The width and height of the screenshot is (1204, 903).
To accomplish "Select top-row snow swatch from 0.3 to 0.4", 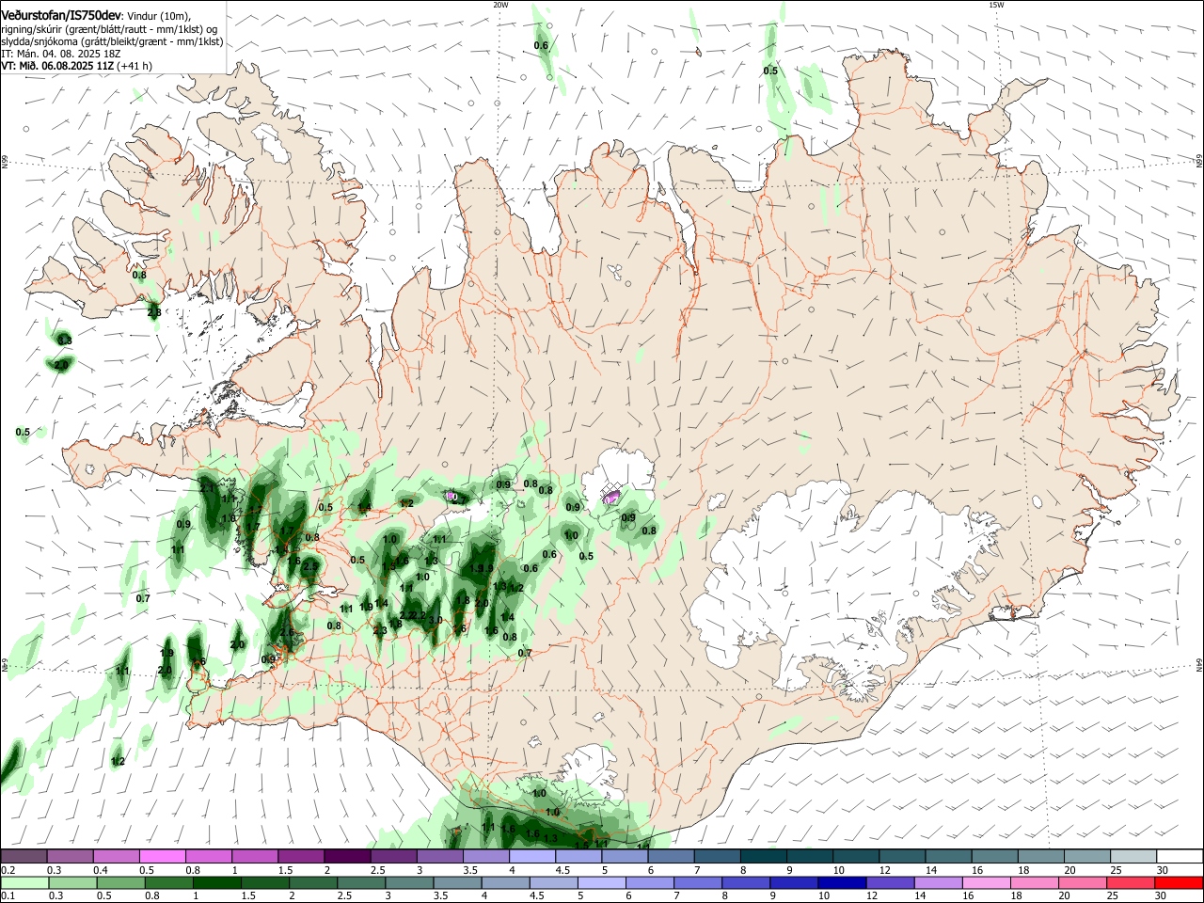I will [x=70, y=856].
